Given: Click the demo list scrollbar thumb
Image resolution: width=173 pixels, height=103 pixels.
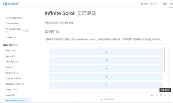Looking at the screenshot, I should pyautogui.click(x=165, y=60).
